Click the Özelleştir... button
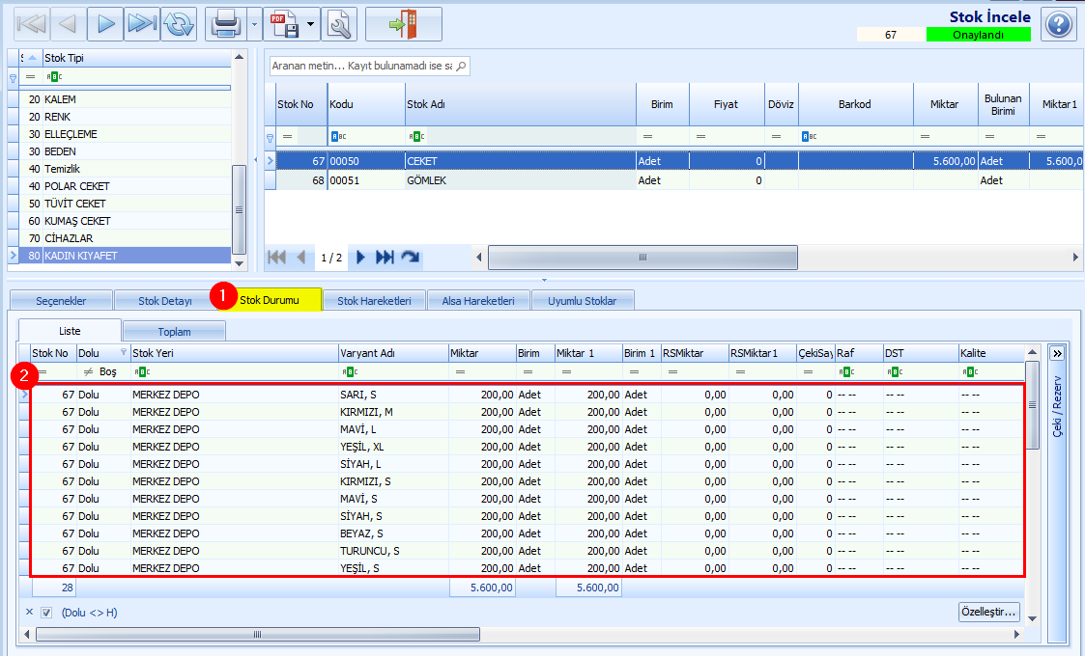 988,612
